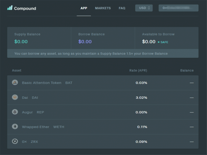Screen dimensions: 207x155
Task: Click the 0x ZRX token icon
Action: 15,141
